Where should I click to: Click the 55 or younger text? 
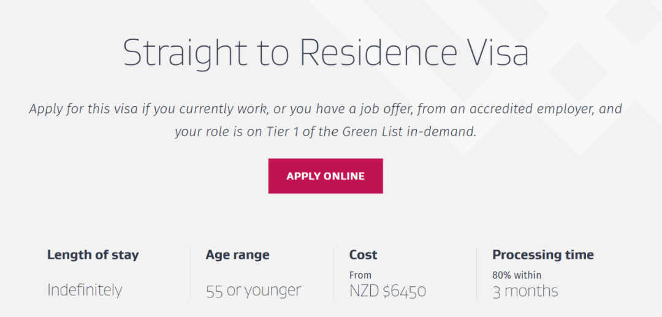click(x=254, y=290)
